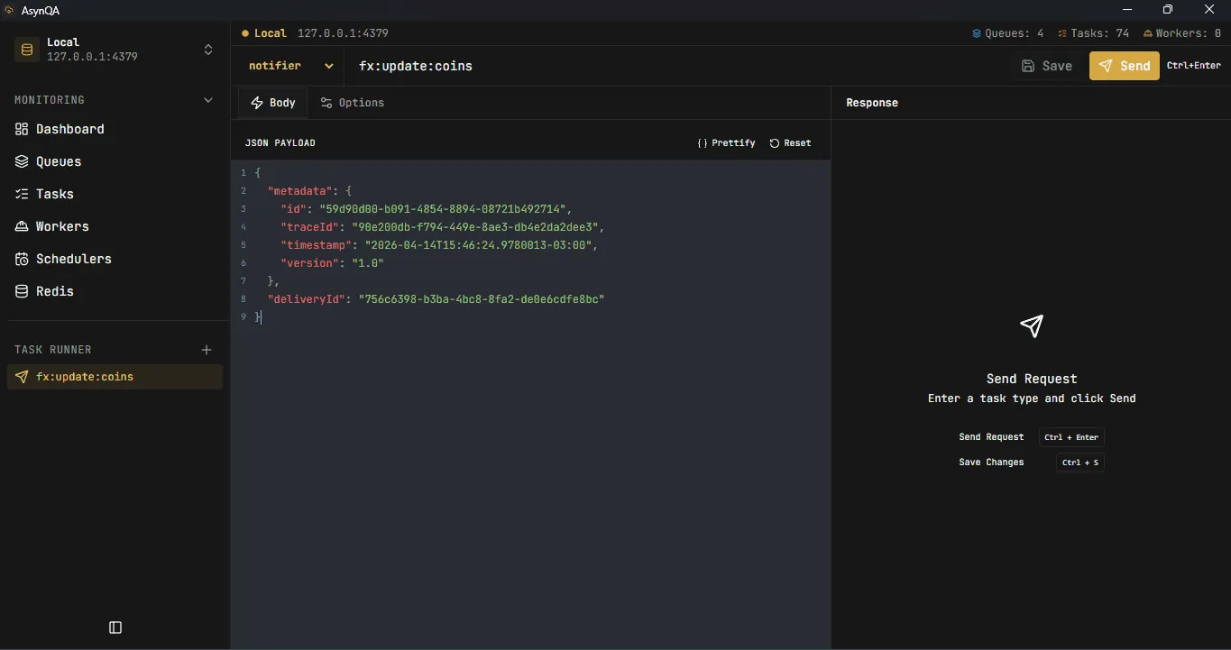
Task: Switch to the Body tab
Action: (273, 103)
